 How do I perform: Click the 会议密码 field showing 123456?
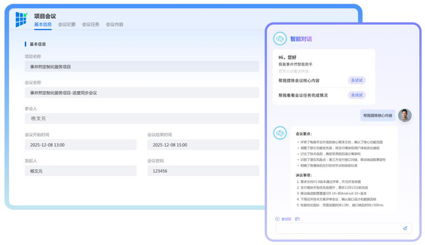pos(203,171)
